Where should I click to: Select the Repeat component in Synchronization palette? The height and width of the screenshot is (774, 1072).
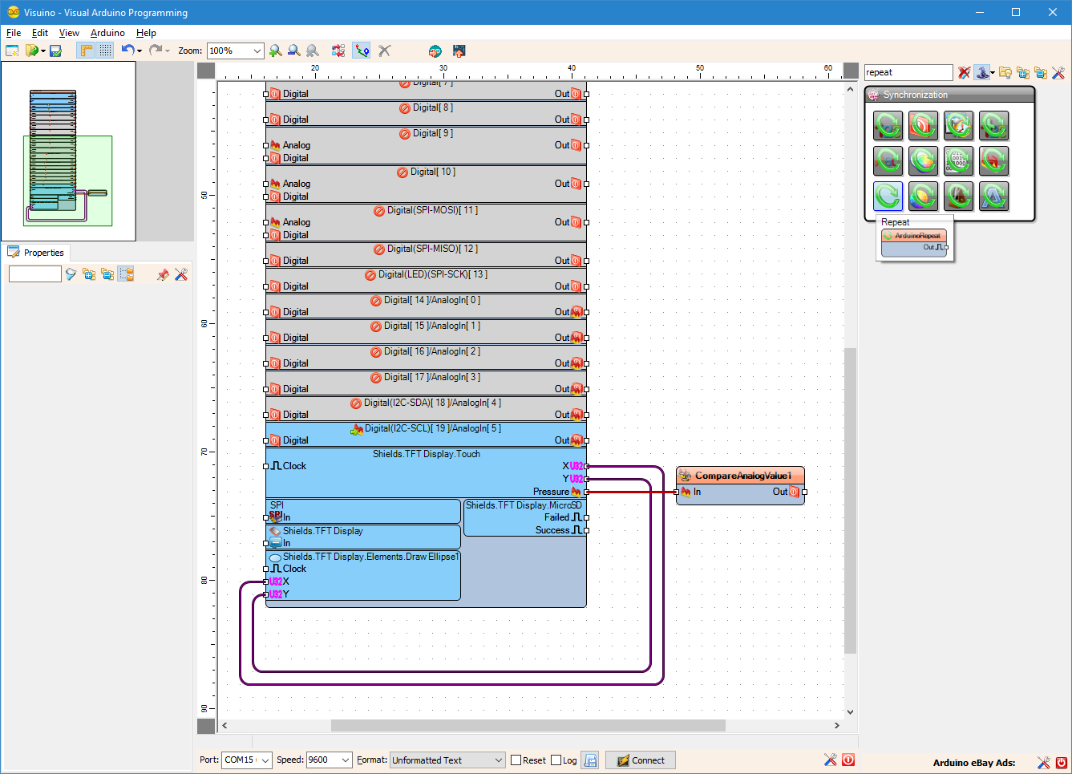point(888,196)
